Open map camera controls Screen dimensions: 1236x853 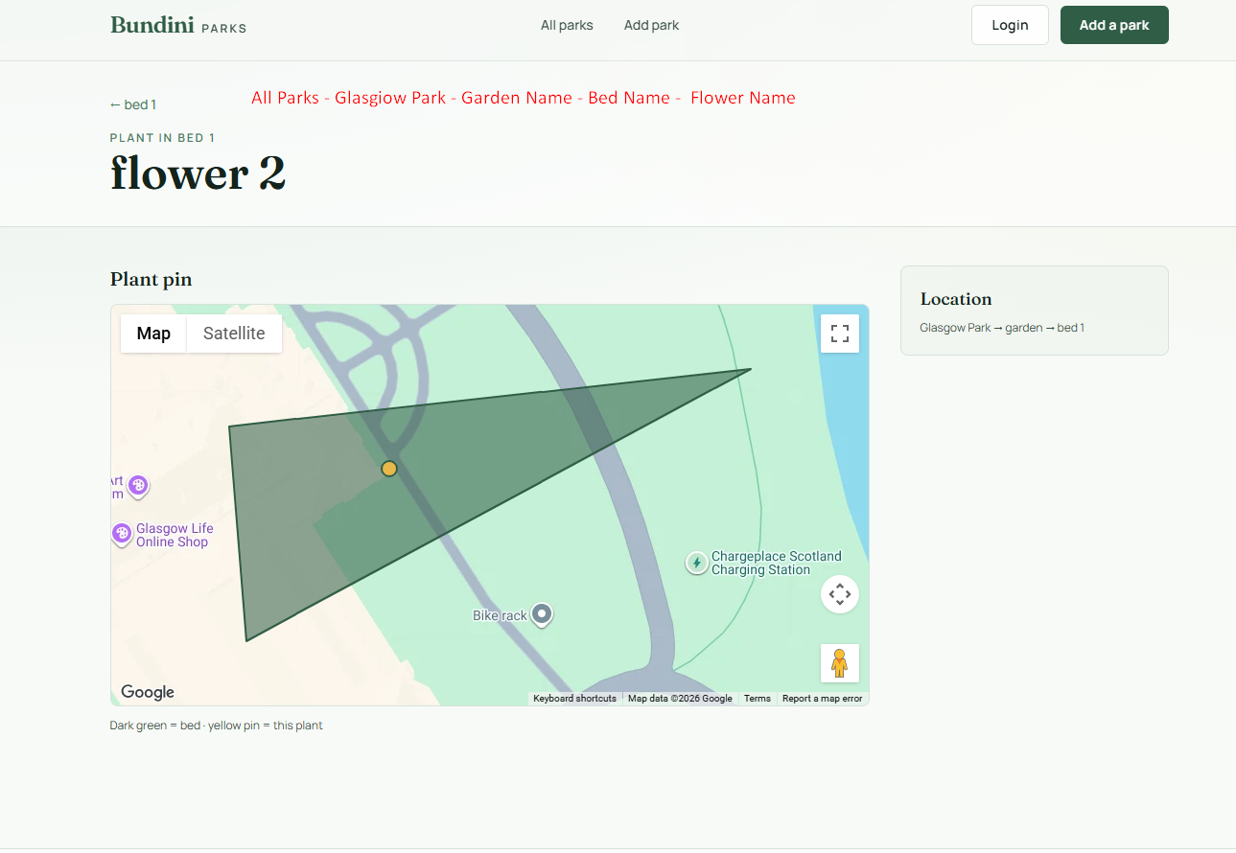[840, 594]
